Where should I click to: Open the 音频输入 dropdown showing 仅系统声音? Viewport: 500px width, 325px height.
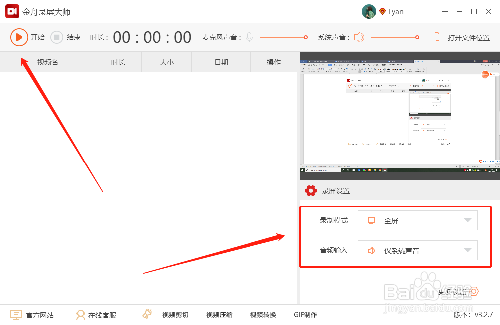point(417,250)
